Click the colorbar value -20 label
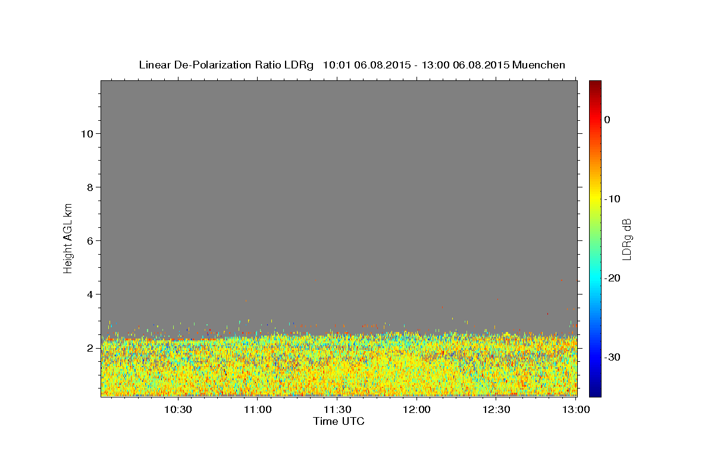This screenshot has height=476, width=714. pos(612,278)
